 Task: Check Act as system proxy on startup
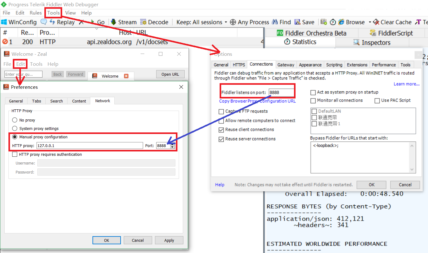313,93
